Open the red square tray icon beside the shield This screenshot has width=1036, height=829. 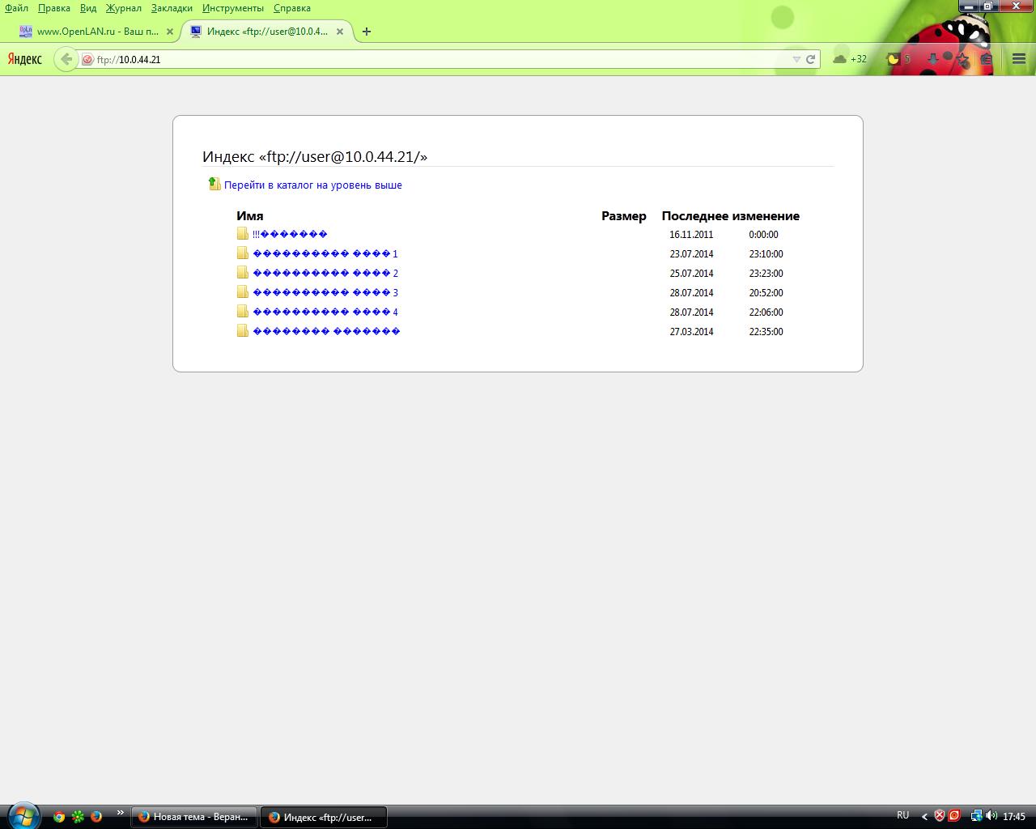[x=954, y=816]
